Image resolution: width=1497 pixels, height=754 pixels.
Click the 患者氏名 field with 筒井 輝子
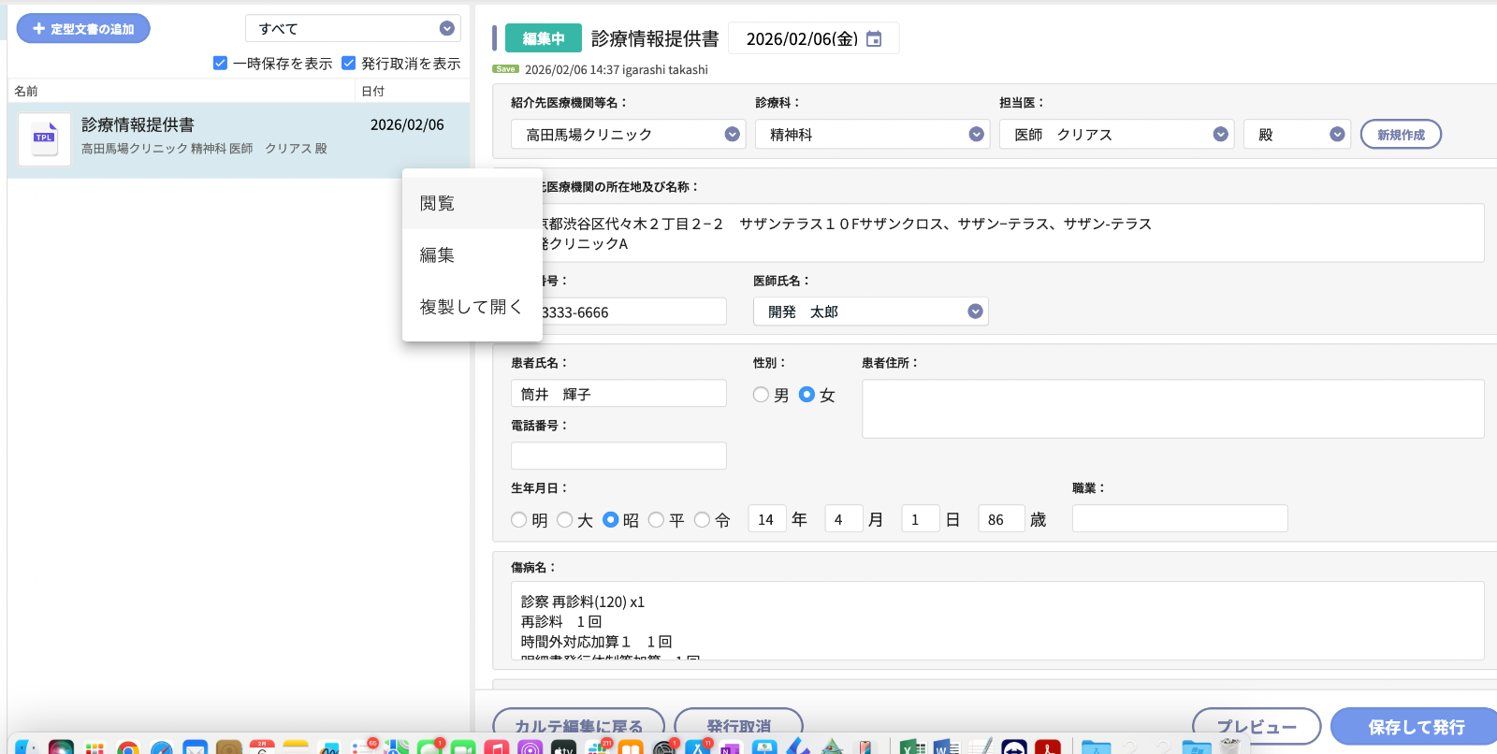click(618, 394)
